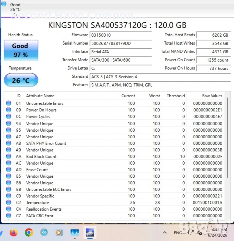
Task: Sort by the ID column header
Action: click(18, 96)
